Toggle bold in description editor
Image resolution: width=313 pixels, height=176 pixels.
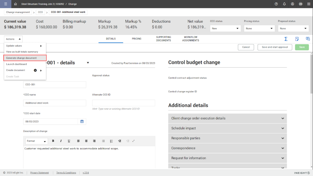(x=53, y=141)
